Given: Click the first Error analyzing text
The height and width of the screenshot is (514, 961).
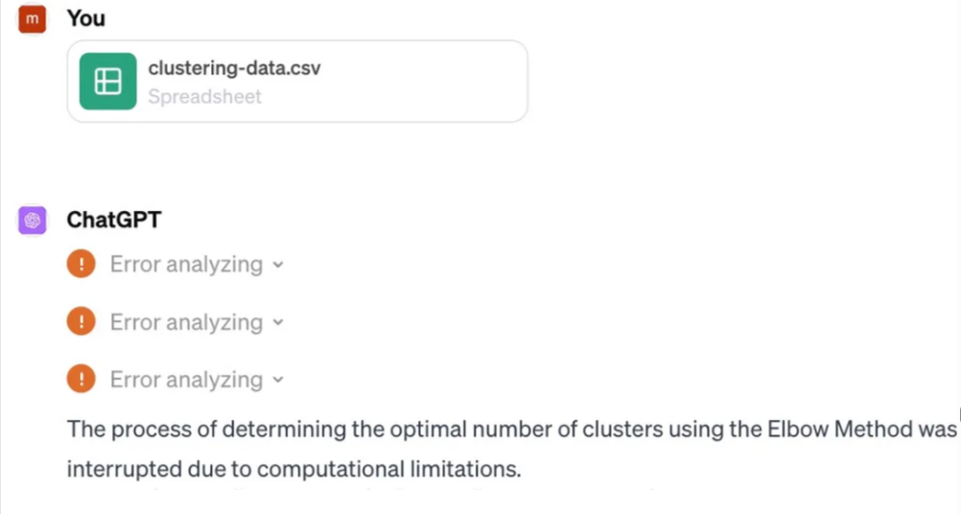Looking at the screenshot, I should pos(186,265).
